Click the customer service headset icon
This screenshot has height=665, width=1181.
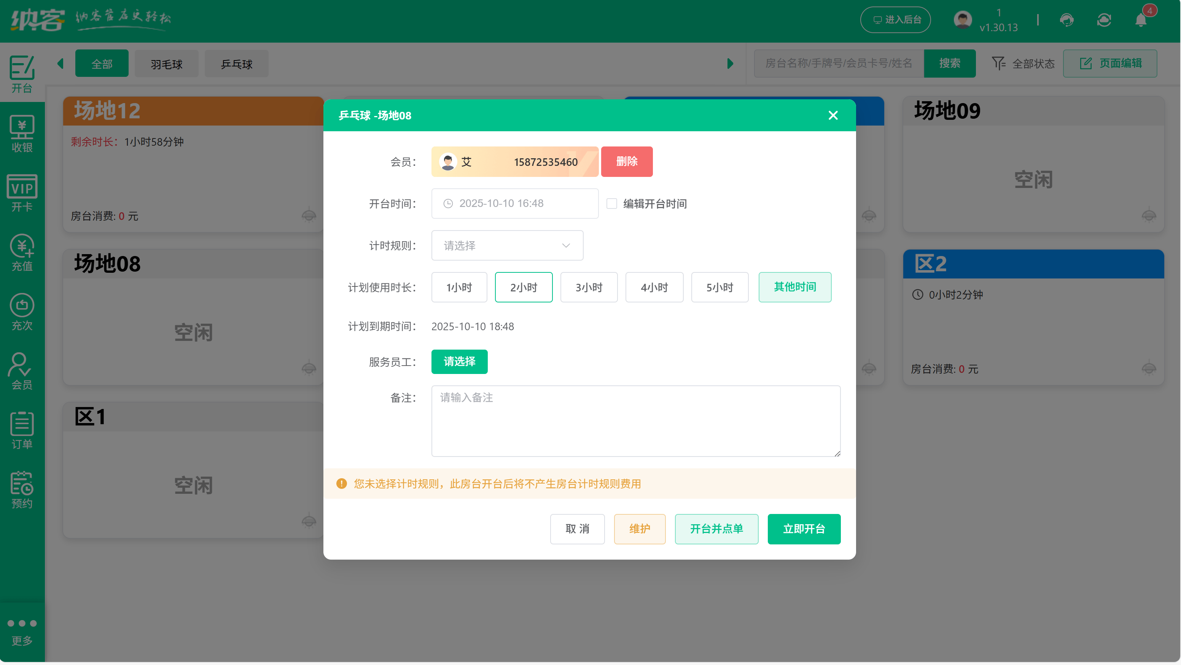coord(1066,20)
